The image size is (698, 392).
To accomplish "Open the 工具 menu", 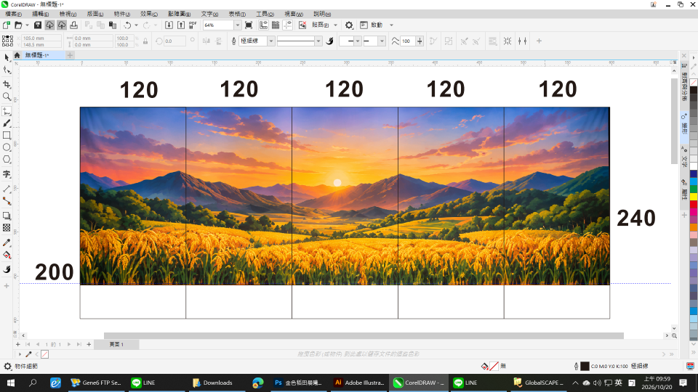I will pos(265,14).
